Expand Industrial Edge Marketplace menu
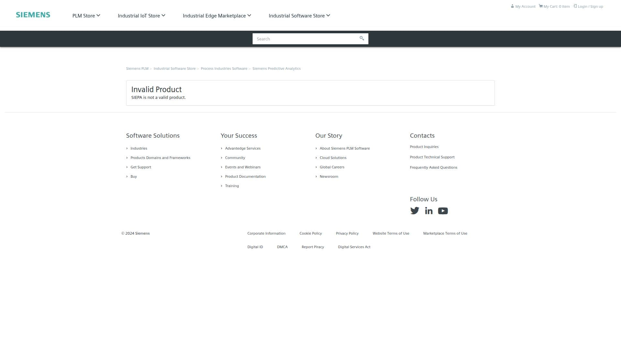Image resolution: width=621 pixels, height=349 pixels. point(217,16)
